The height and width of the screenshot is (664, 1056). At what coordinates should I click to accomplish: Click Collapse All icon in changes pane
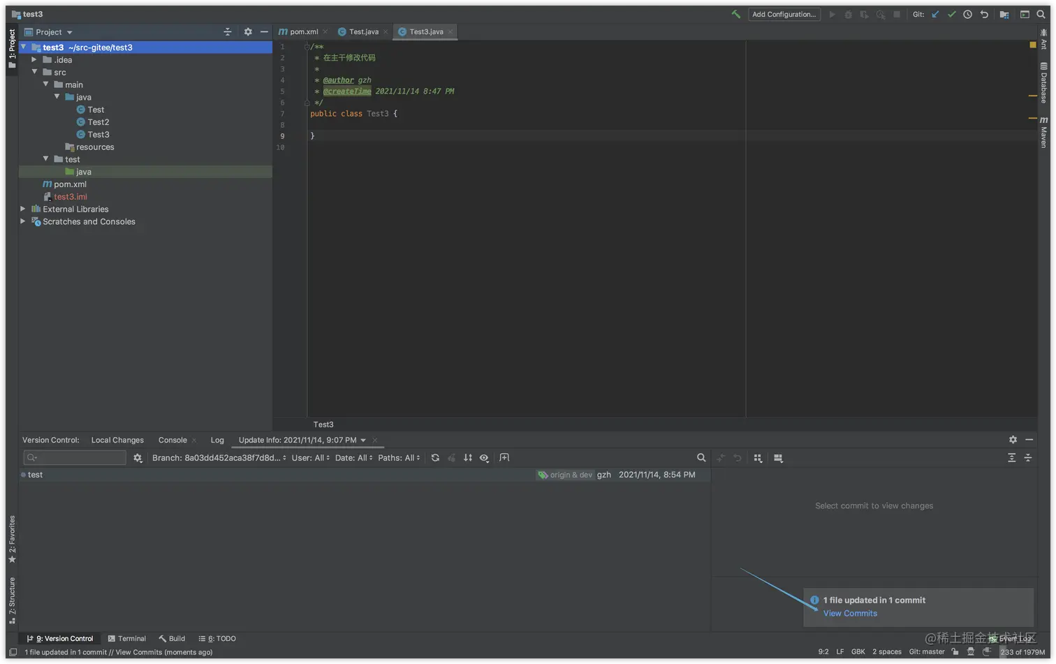click(1028, 458)
